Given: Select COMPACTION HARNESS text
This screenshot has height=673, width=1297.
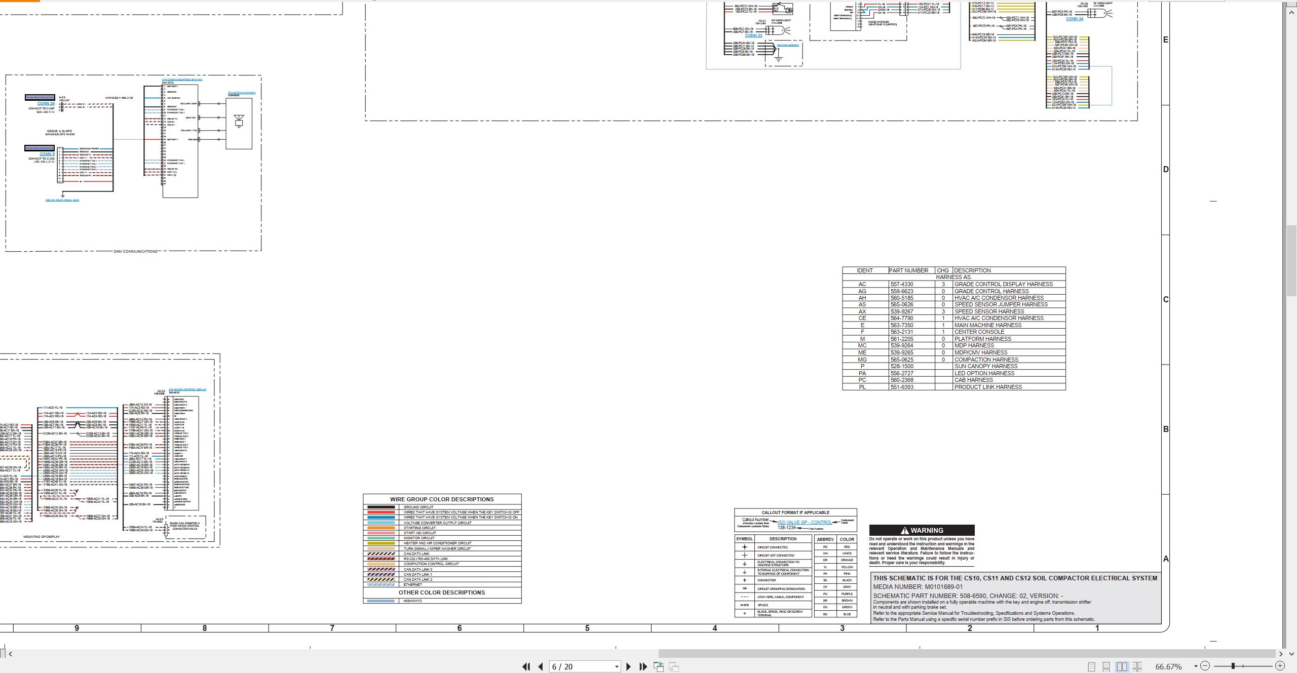Looking at the screenshot, I should [x=986, y=360].
